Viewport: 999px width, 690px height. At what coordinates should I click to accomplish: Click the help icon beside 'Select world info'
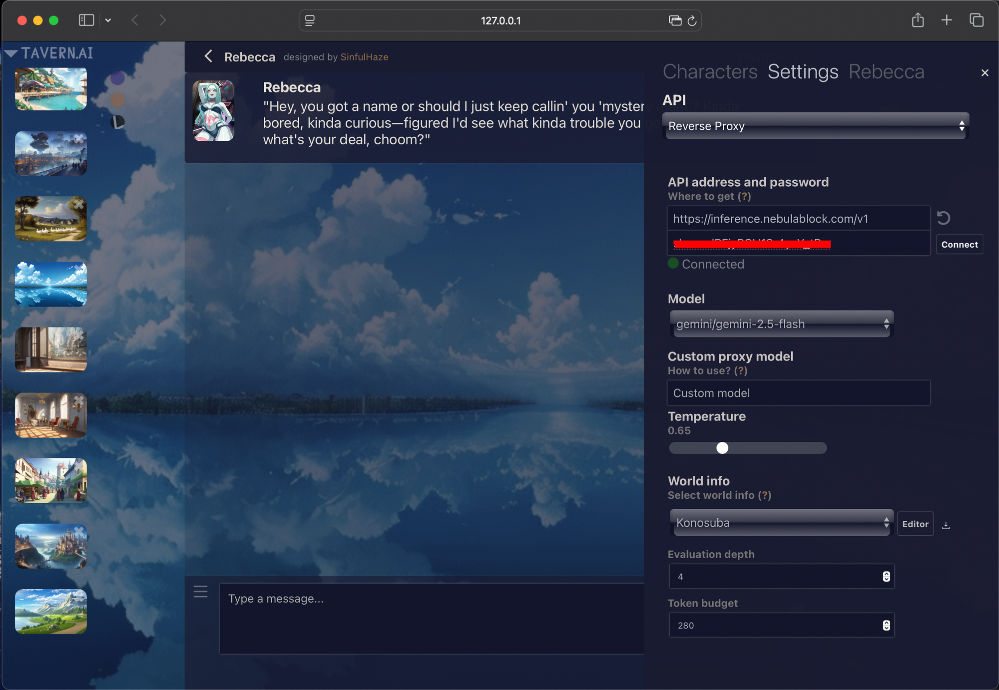tap(765, 495)
